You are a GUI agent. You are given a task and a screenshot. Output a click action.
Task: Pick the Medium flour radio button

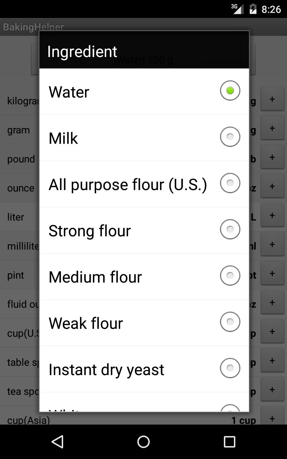(x=230, y=276)
